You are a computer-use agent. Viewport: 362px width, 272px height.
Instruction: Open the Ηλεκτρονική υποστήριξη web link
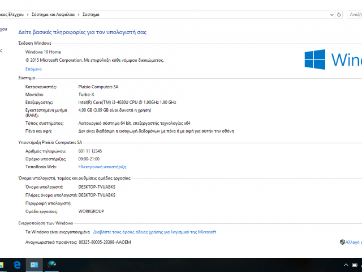pos(102,167)
